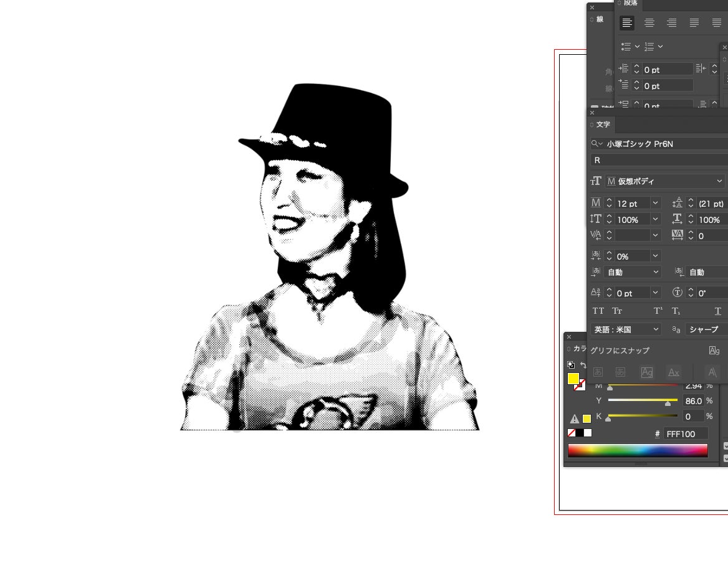This screenshot has width=728, height=561.
Task: Apply Small Caps (Tт) text style
Action: tap(617, 311)
